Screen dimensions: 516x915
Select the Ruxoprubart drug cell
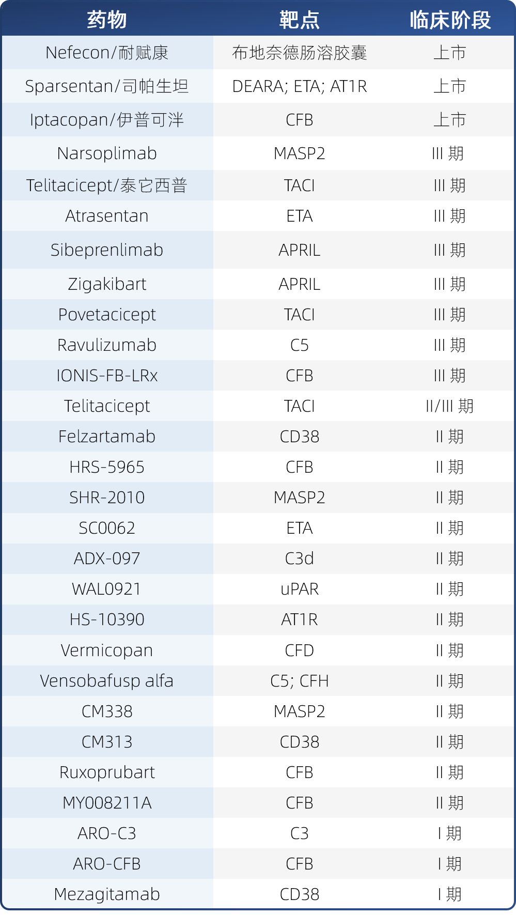tap(107, 772)
